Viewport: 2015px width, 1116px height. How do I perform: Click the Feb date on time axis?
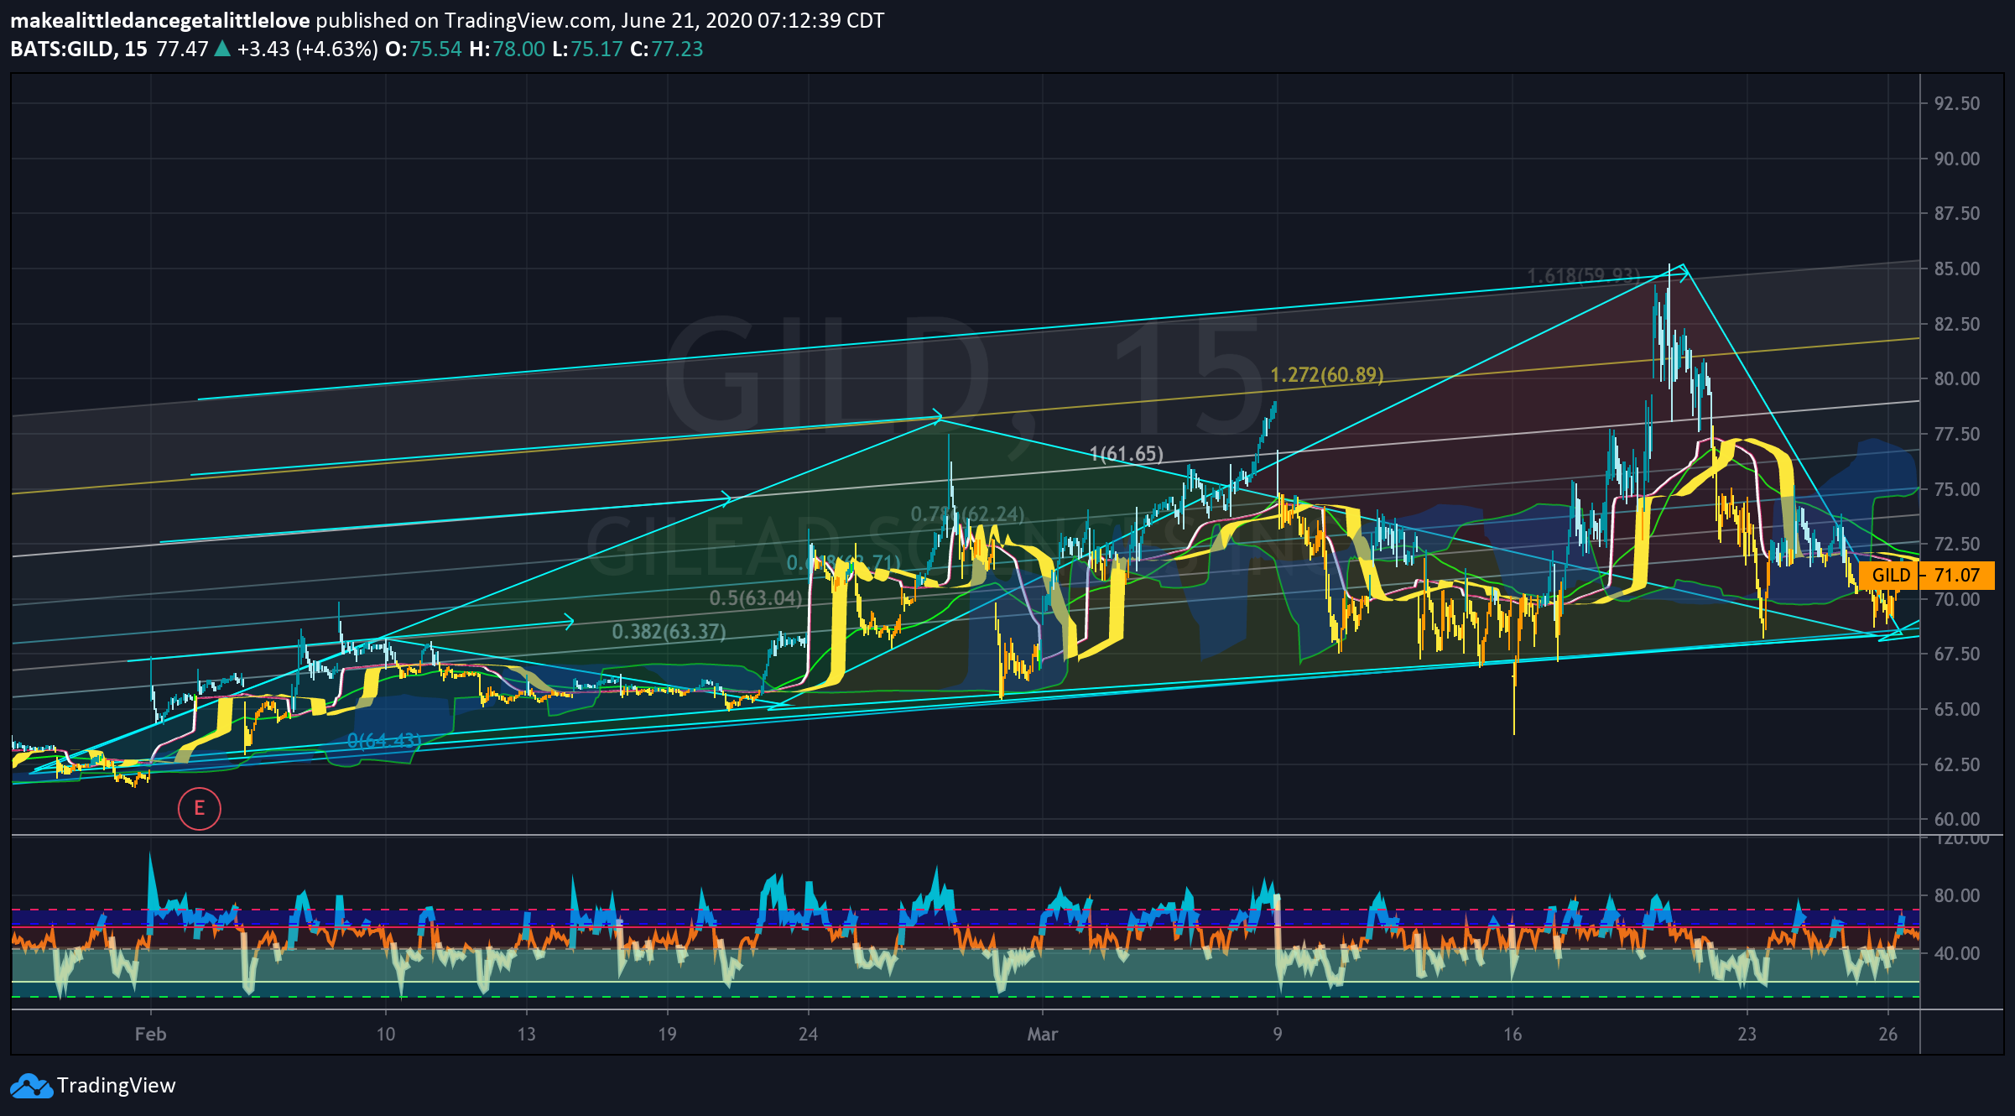(x=151, y=1035)
